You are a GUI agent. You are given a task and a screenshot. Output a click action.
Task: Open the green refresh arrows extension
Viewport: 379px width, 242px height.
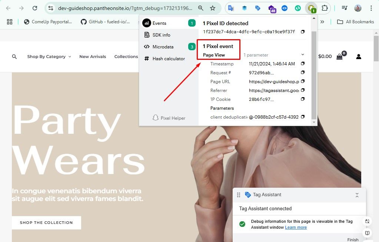coord(298,8)
